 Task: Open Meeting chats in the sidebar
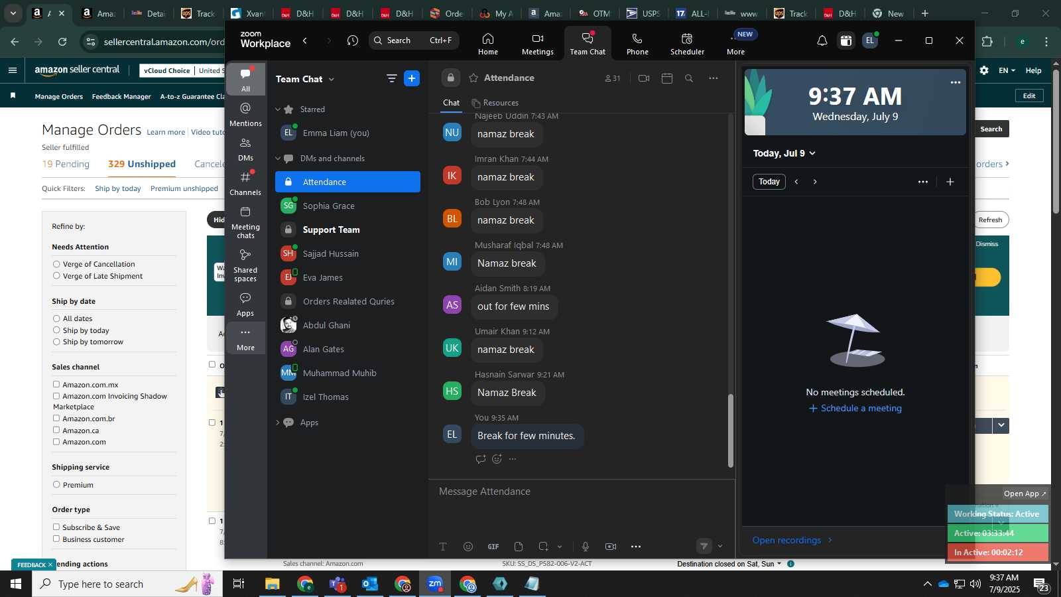[245, 222]
